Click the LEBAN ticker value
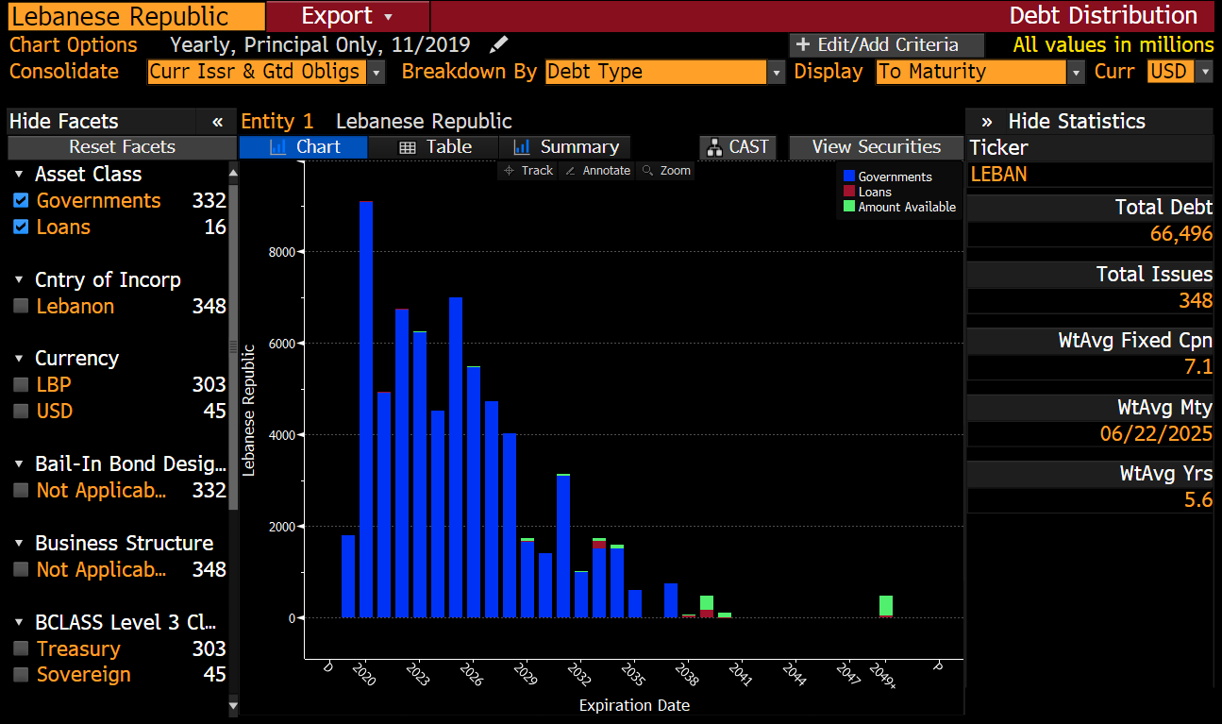This screenshot has height=724, width=1222. pyautogui.click(x=998, y=175)
